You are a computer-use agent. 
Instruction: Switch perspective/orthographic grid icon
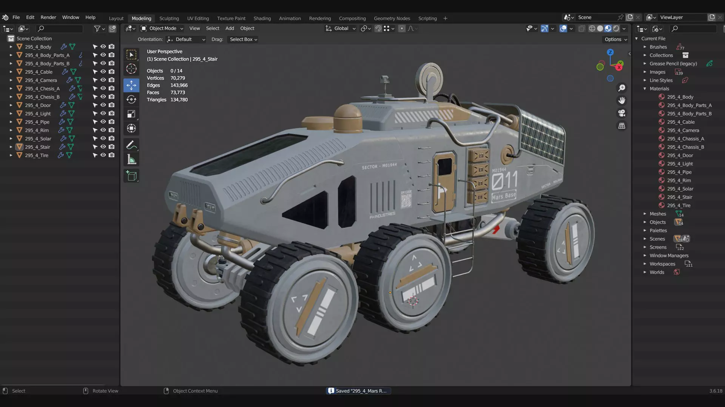click(622, 126)
